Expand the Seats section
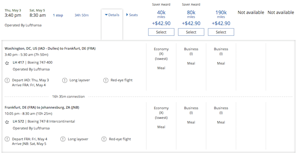Image resolution: width=297 pixels, height=153 pixels. [x=132, y=15]
